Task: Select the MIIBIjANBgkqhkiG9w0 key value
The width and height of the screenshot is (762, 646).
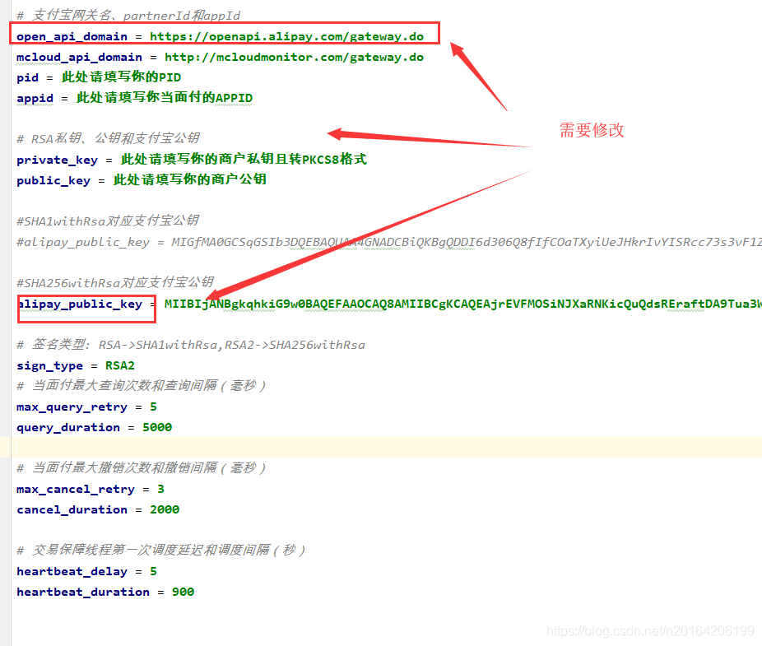Action: (x=463, y=304)
